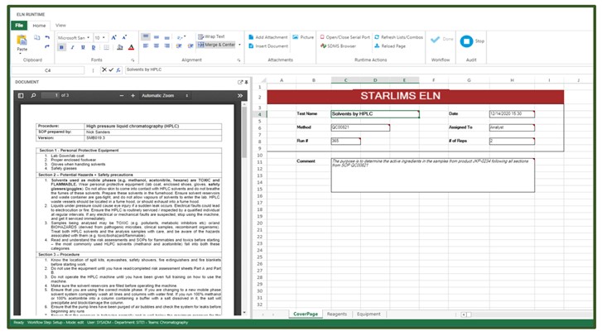Click the Merge & Center button
602x336 pixels.
point(216,45)
